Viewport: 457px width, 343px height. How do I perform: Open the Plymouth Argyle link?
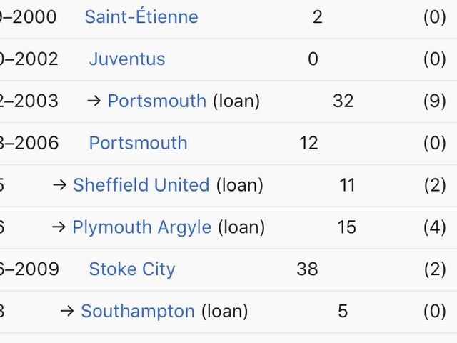coord(142,227)
